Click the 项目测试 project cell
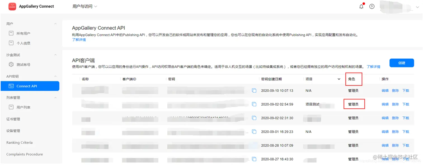This screenshot has height=165, width=423. click(x=312, y=104)
